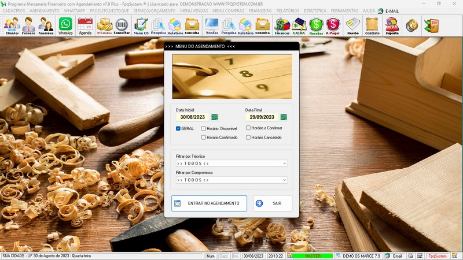Click the green Receber dollar icon

316,25
